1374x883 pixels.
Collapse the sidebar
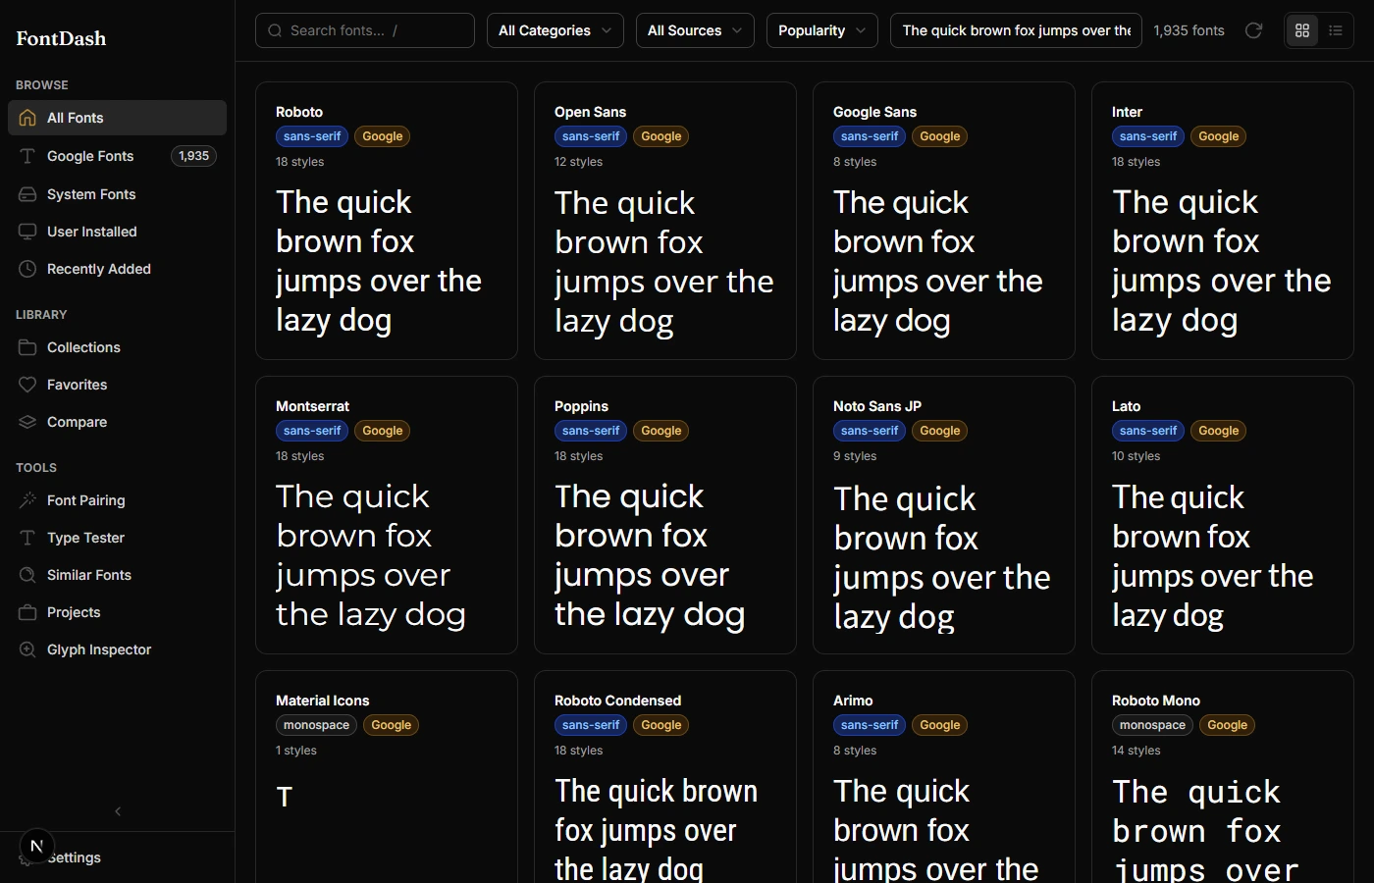117,811
